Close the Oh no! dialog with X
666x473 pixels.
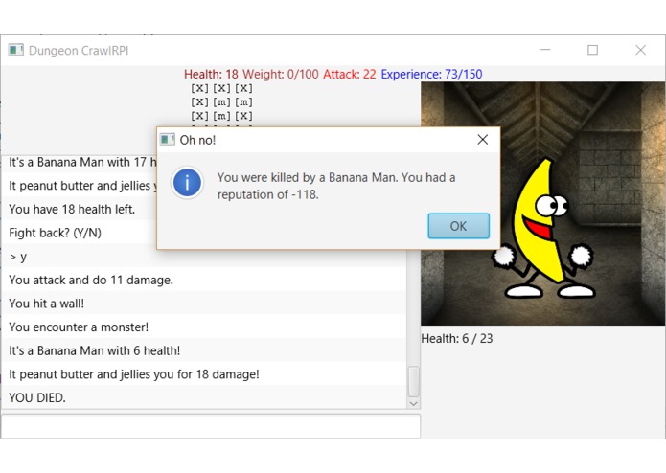[483, 140]
